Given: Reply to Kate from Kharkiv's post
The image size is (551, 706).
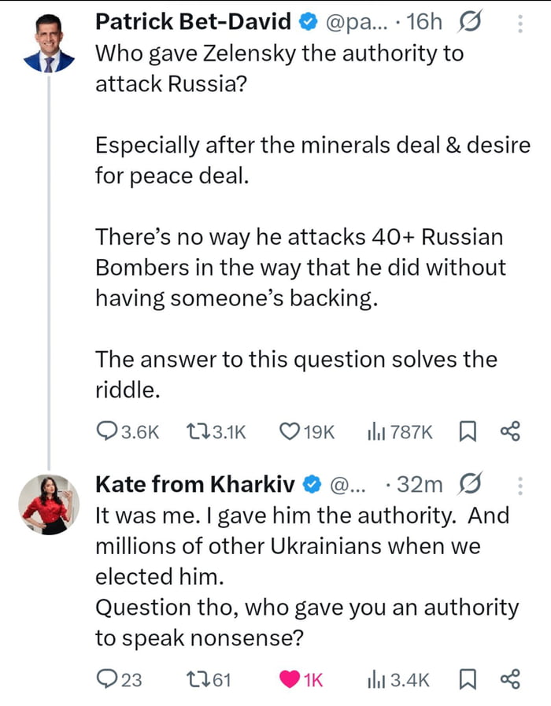Looking at the screenshot, I should (x=106, y=678).
